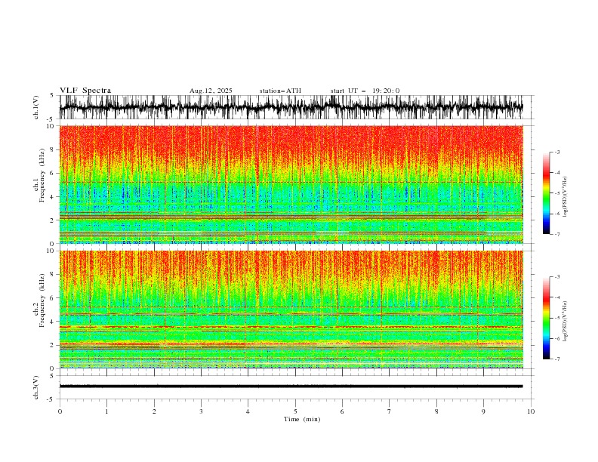This screenshot has height=462, width=598.
Task: Click time axis tick label "7"
Action: coord(390,411)
